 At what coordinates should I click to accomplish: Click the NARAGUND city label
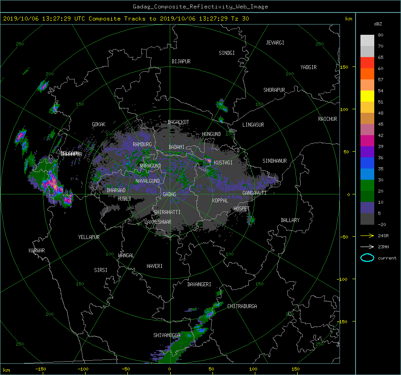point(151,166)
